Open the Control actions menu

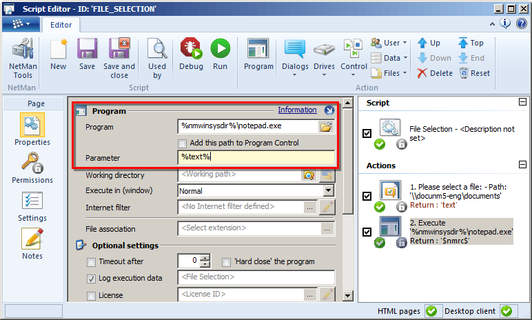click(354, 58)
